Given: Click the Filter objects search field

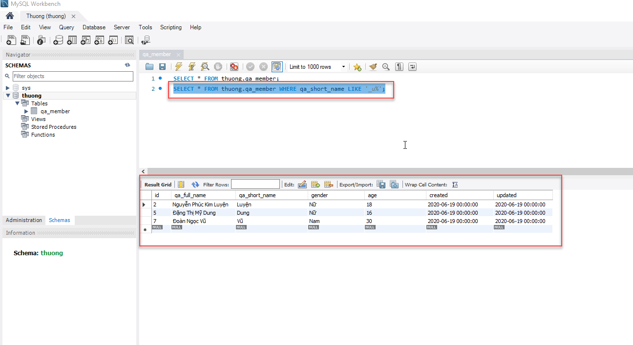Looking at the screenshot, I should (x=72, y=76).
